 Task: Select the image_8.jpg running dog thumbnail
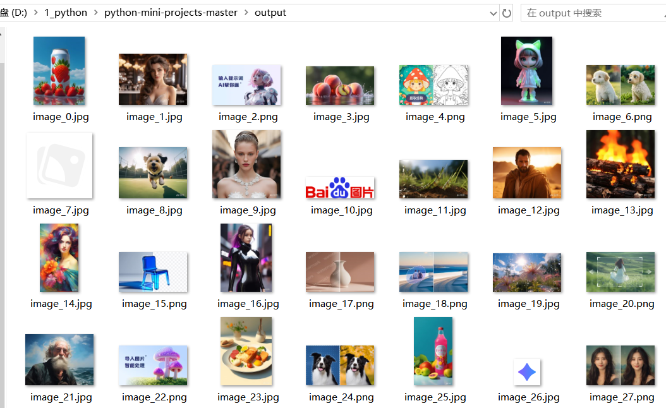coord(153,173)
